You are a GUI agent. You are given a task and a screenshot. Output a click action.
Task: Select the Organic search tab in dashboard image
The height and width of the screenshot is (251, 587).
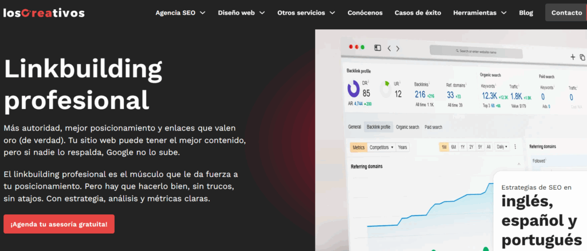pyautogui.click(x=408, y=127)
